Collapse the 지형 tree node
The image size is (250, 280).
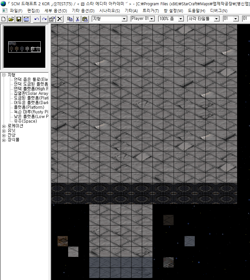point(4,75)
